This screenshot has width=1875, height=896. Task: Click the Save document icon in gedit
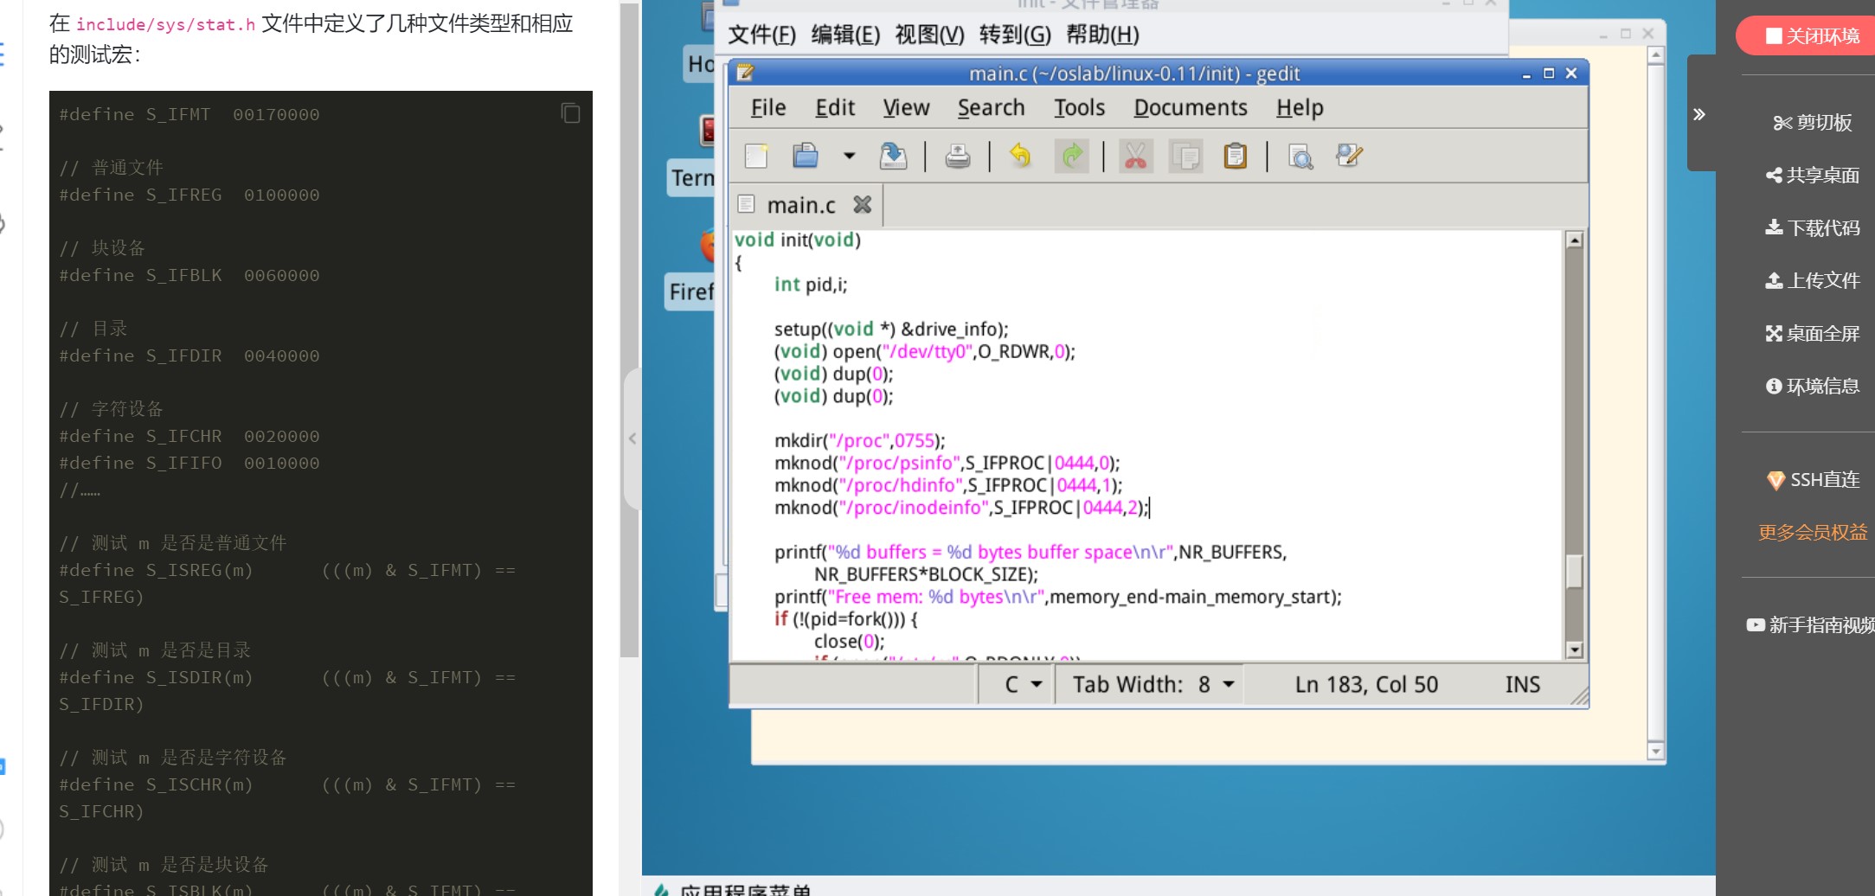pos(893,157)
